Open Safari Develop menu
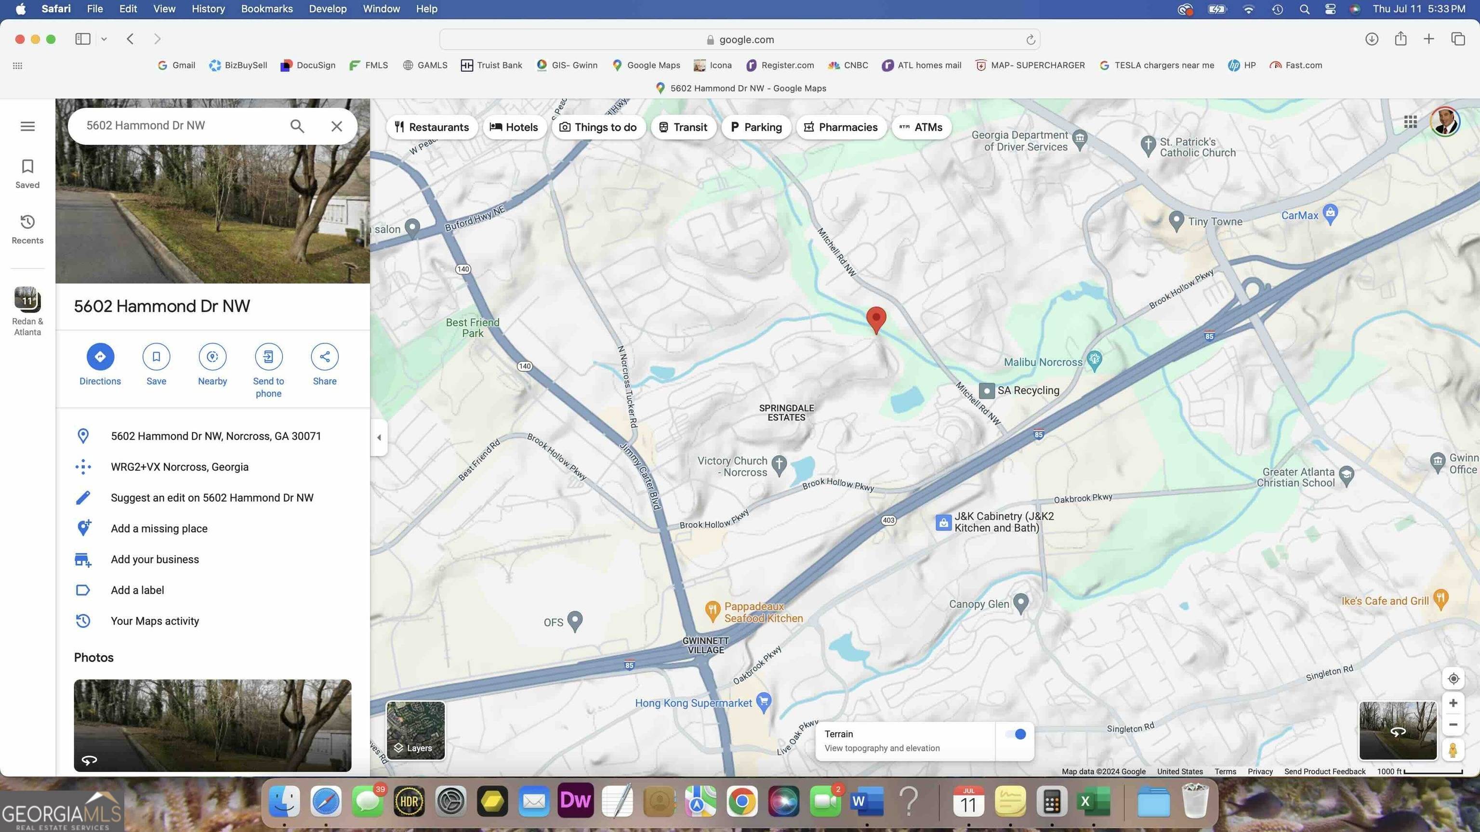Viewport: 1480px width, 832px height. [328, 9]
